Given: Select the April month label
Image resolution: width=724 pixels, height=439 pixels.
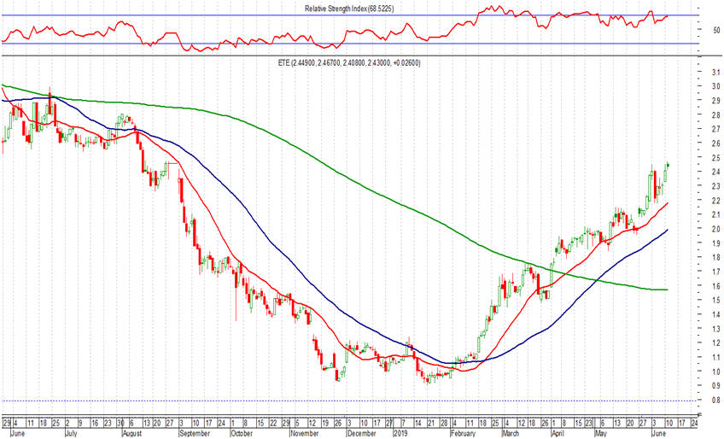Looking at the screenshot, I should 558,434.
